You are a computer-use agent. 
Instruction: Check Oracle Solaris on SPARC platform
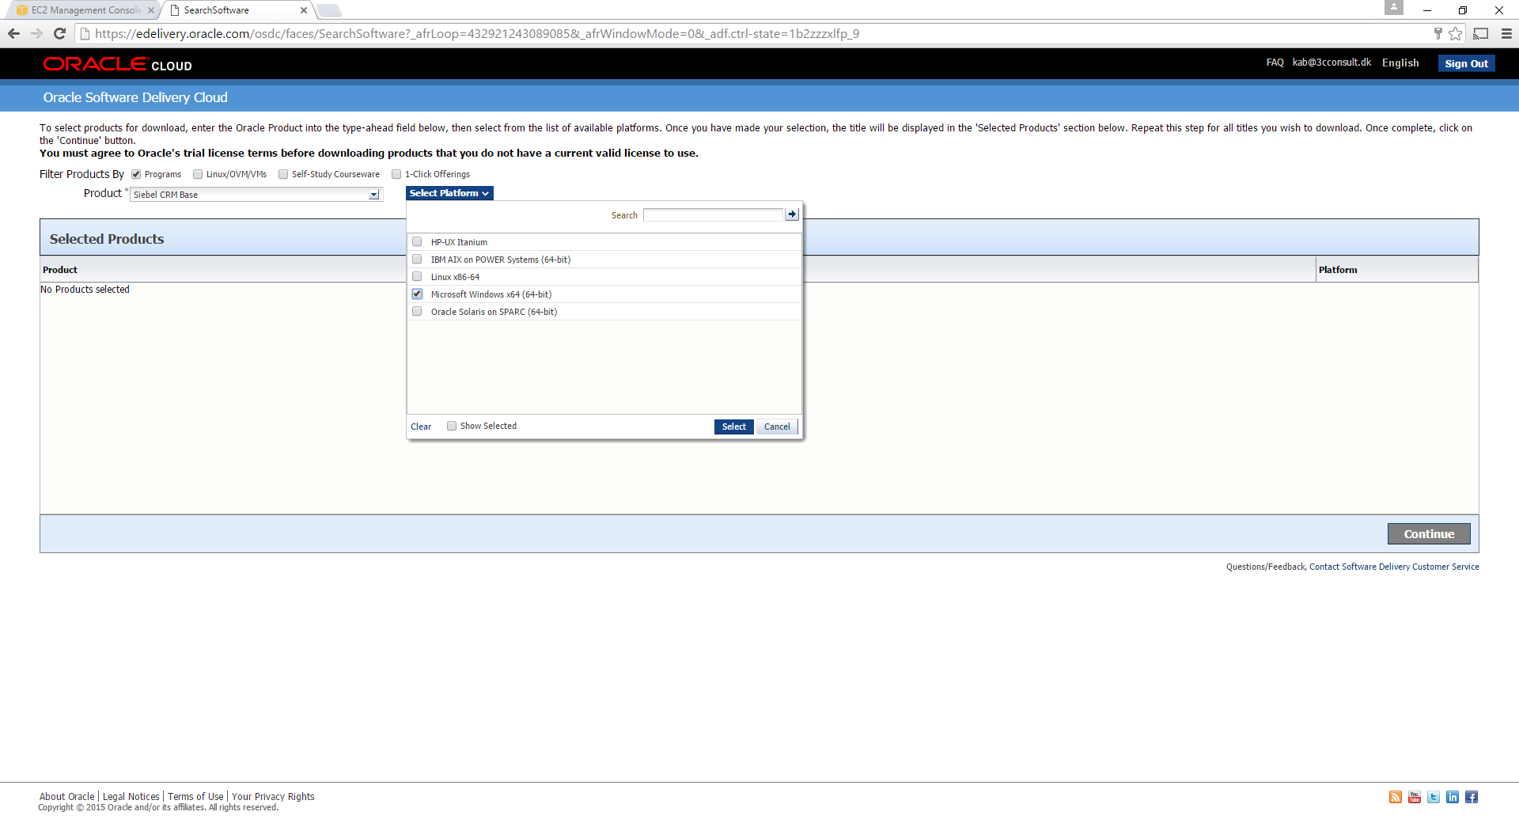(417, 311)
